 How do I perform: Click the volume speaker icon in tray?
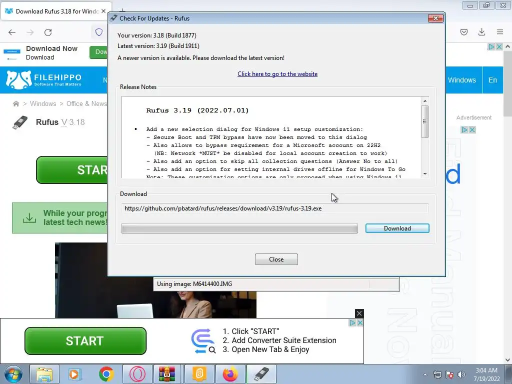pos(461,374)
